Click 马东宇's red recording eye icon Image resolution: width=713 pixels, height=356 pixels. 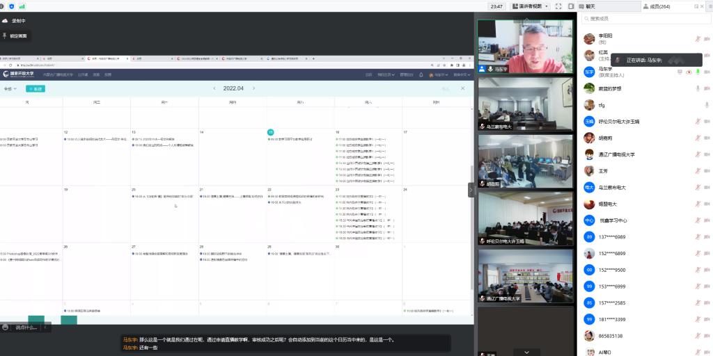point(689,72)
